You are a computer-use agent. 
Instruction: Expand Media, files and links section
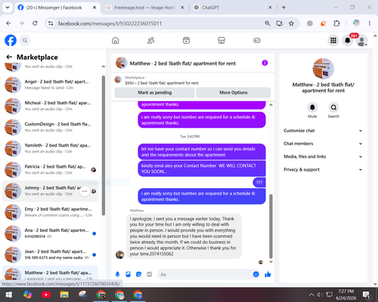point(323,156)
